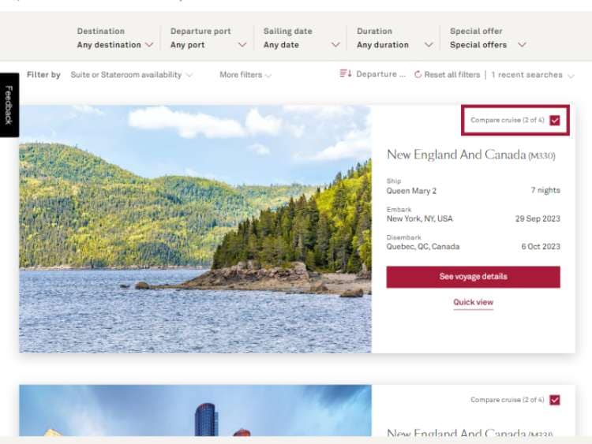Open the Feedback side tab
This screenshot has height=444, width=592.
[9, 105]
